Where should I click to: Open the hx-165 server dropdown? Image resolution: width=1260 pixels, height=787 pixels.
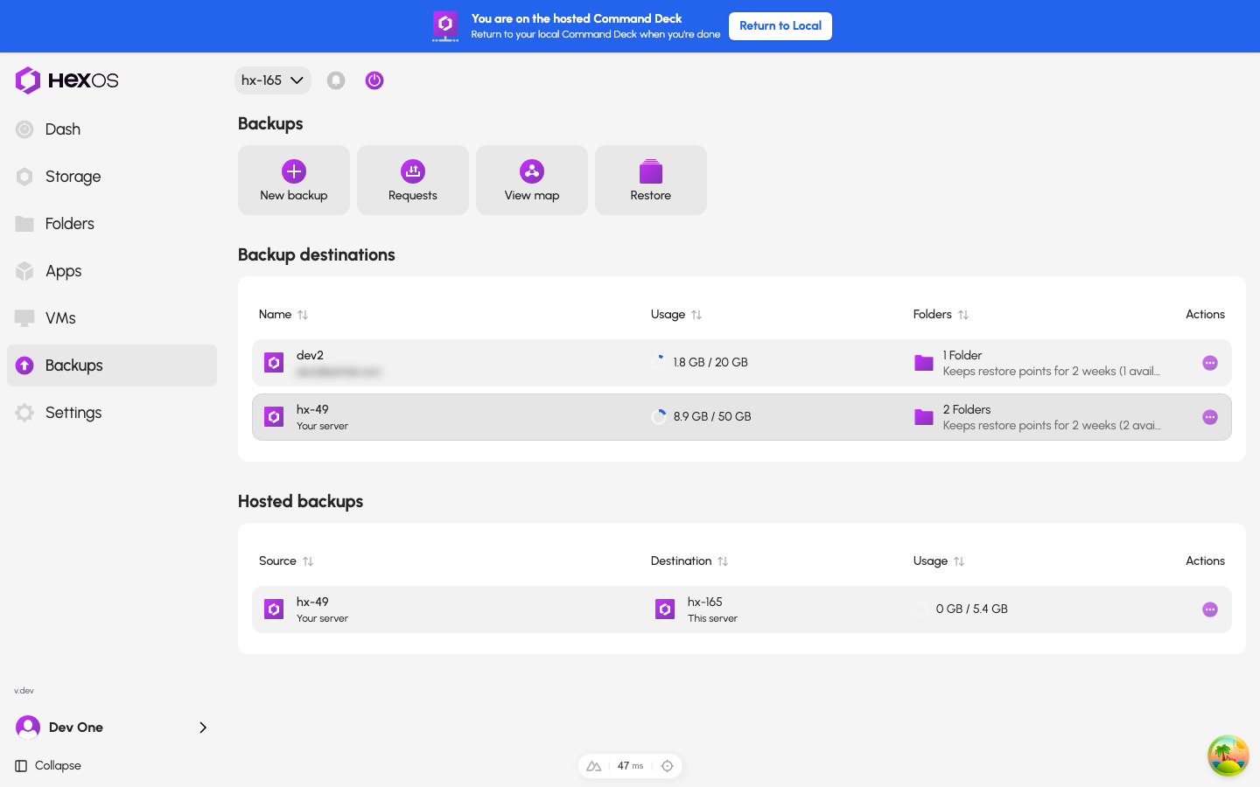point(272,80)
